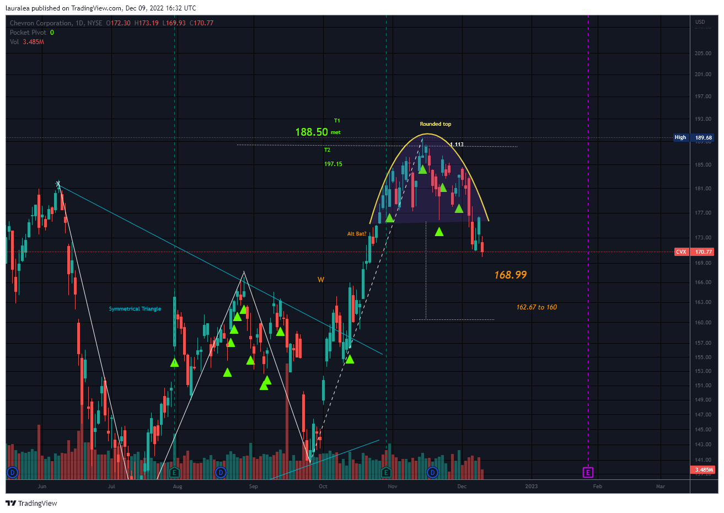Click the close value C170.77

pos(202,23)
